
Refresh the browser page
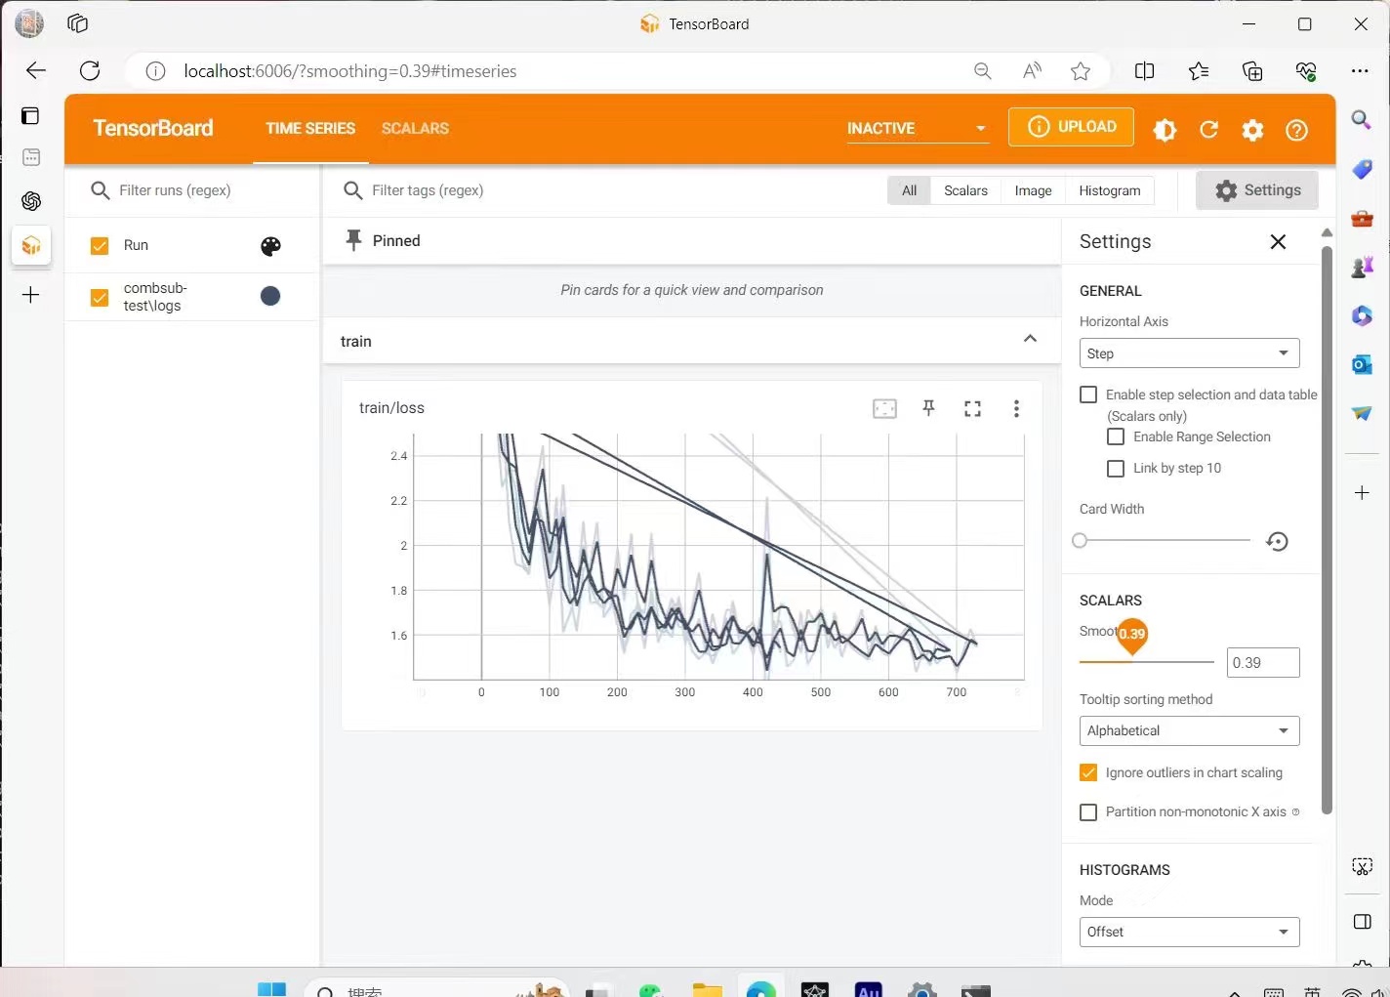[90, 70]
